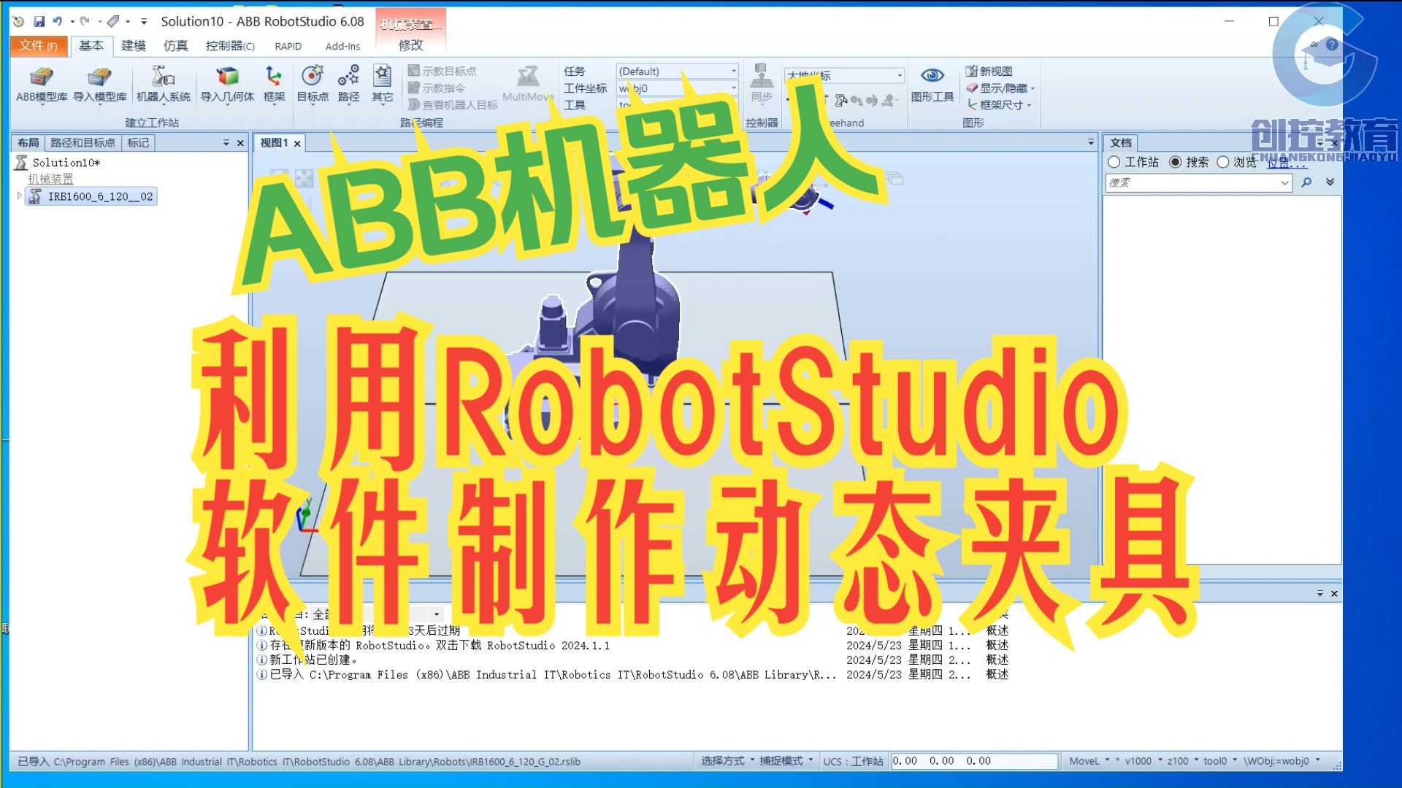
Task: Switch to the 控制器 ribbon tab
Action: [230, 45]
